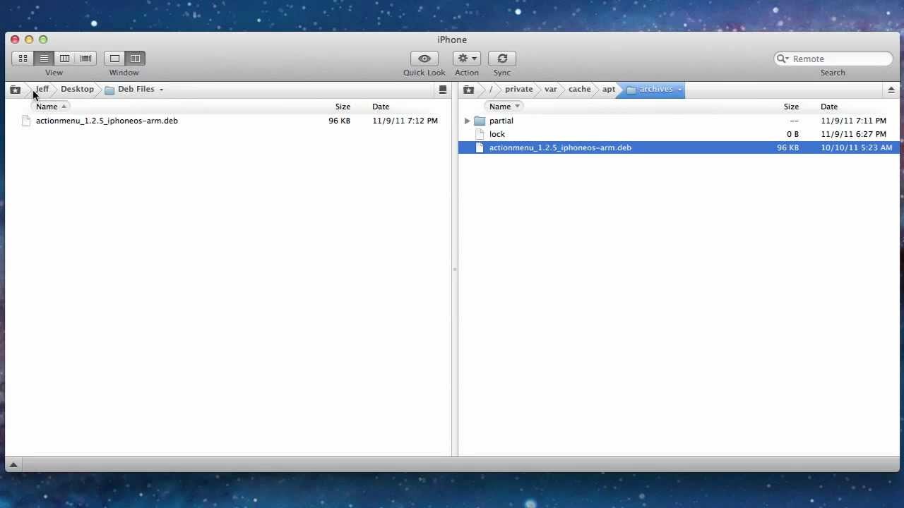
Task: Go to root slash in path bar
Action: tap(490, 89)
